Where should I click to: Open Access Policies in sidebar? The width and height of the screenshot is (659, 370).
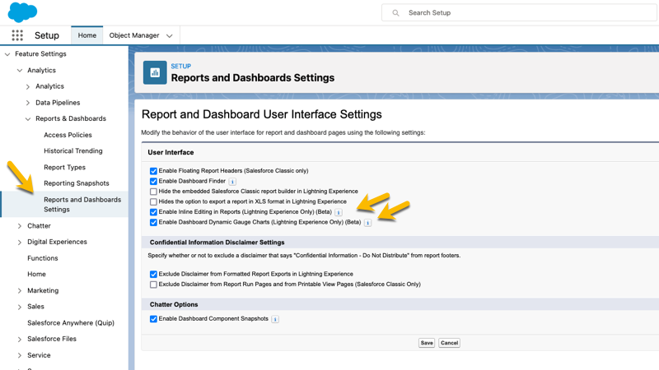(68, 135)
